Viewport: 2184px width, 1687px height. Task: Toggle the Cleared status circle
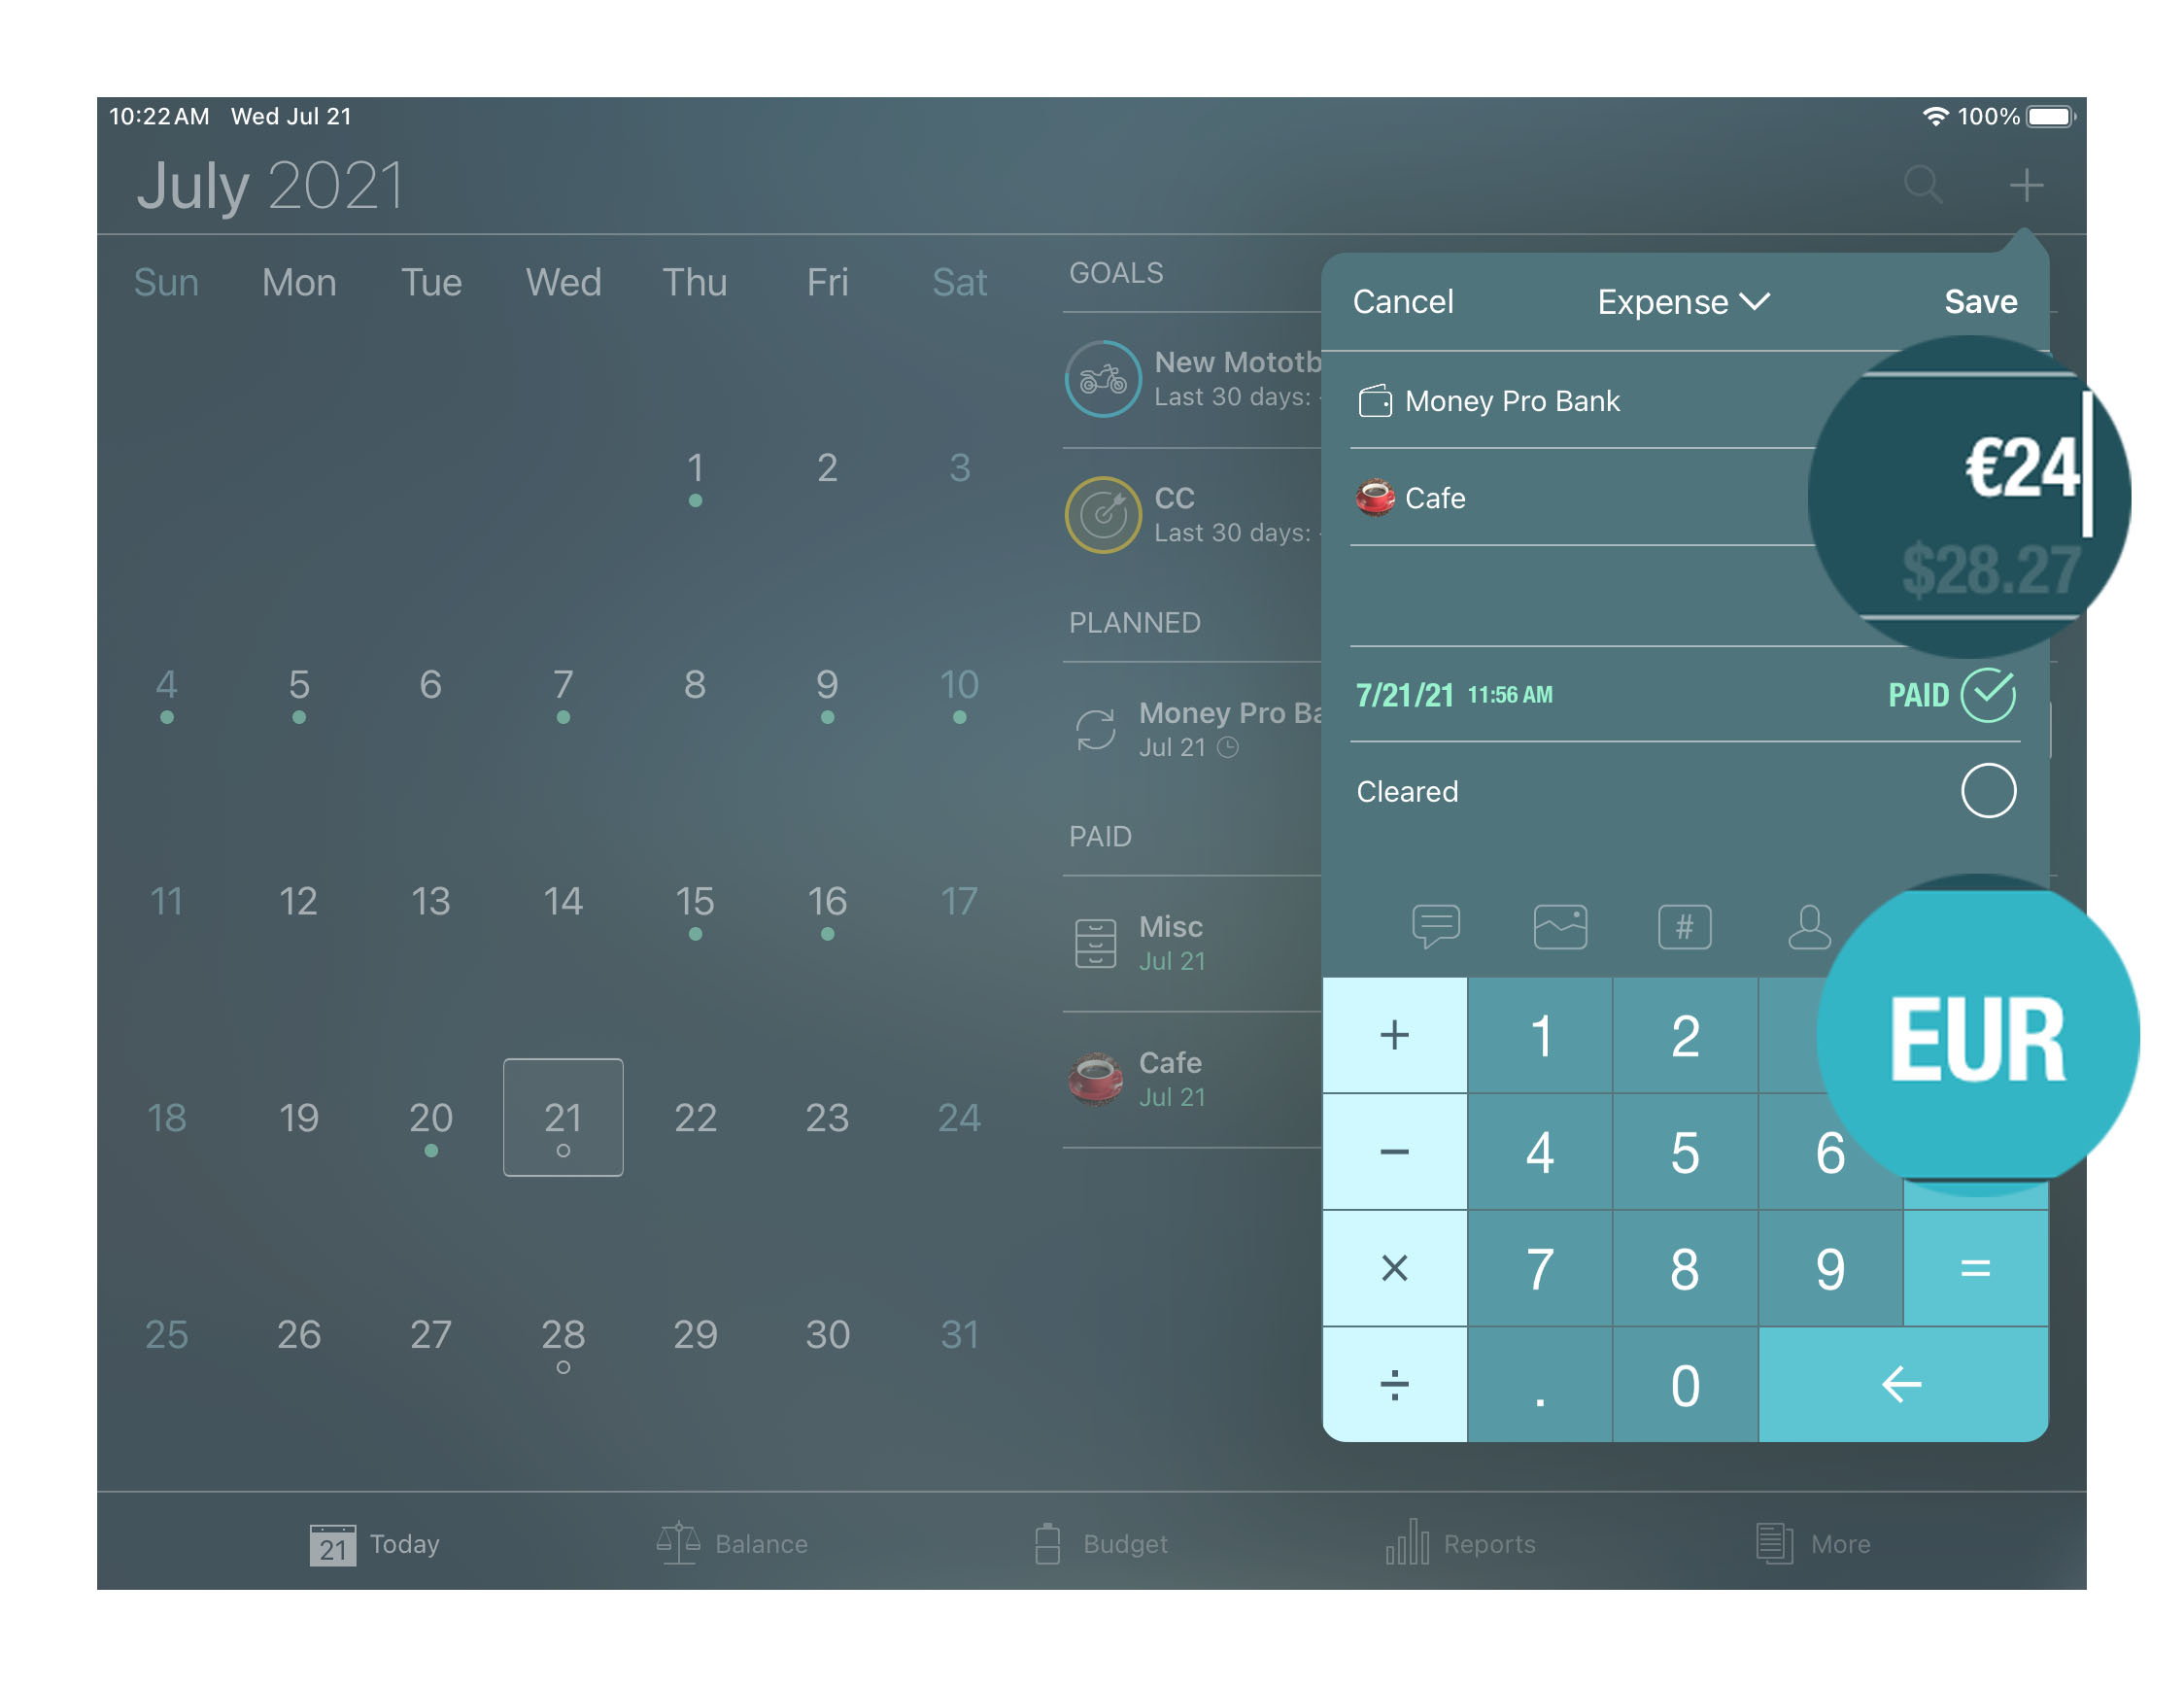pyautogui.click(x=1988, y=788)
